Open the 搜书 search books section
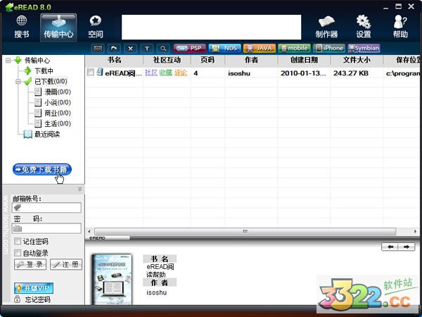Viewport: 422px width, 317px height. 22,27
